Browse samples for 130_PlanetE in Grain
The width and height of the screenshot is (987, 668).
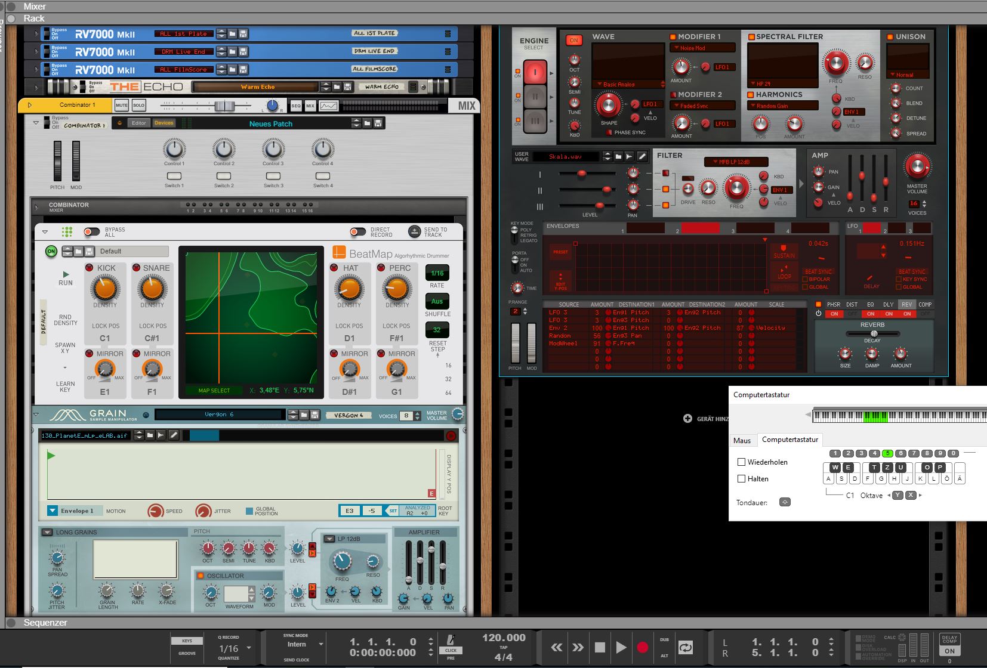(150, 435)
